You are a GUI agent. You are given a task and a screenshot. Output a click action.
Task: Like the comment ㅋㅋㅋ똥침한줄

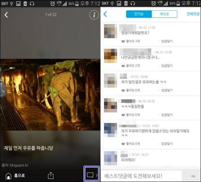[x=130, y=115]
